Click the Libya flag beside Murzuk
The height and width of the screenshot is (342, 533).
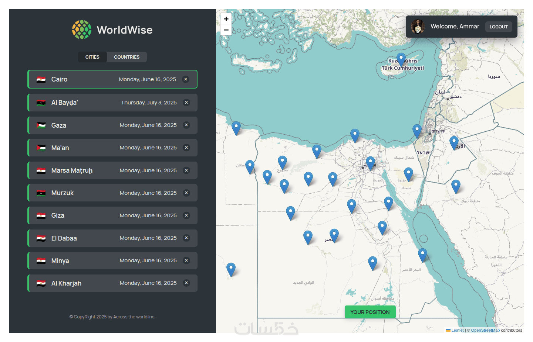click(41, 193)
